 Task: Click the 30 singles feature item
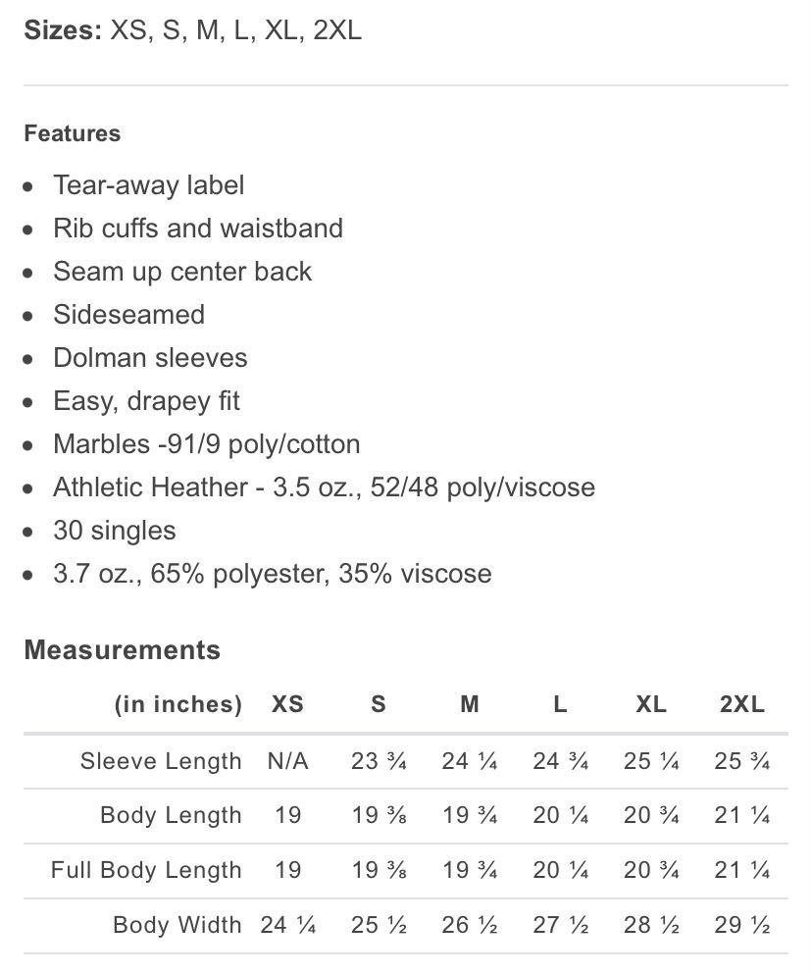[115, 531]
